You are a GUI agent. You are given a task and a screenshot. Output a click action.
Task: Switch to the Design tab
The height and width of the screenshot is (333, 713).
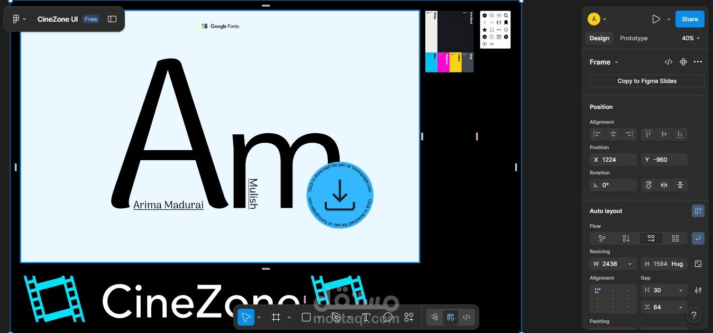click(x=599, y=38)
